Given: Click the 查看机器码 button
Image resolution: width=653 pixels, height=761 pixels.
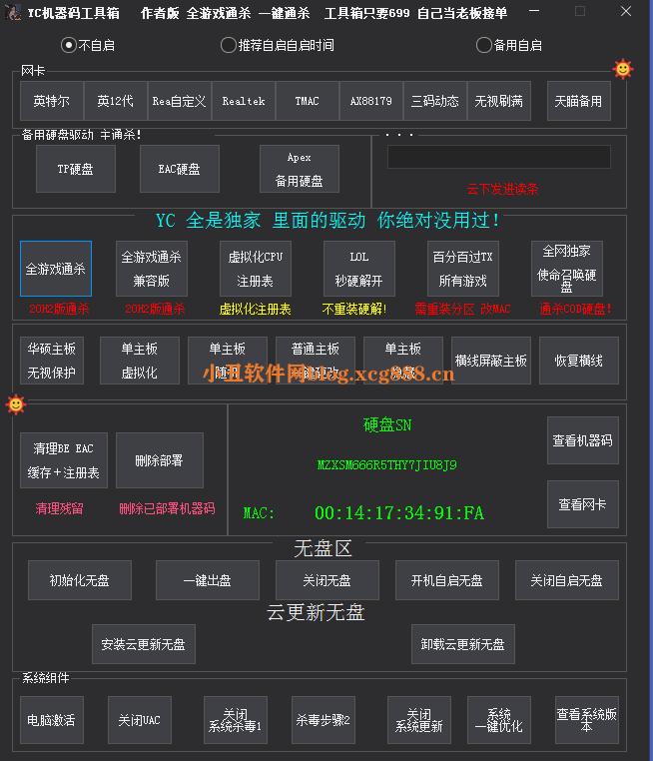Looking at the screenshot, I should (x=583, y=440).
